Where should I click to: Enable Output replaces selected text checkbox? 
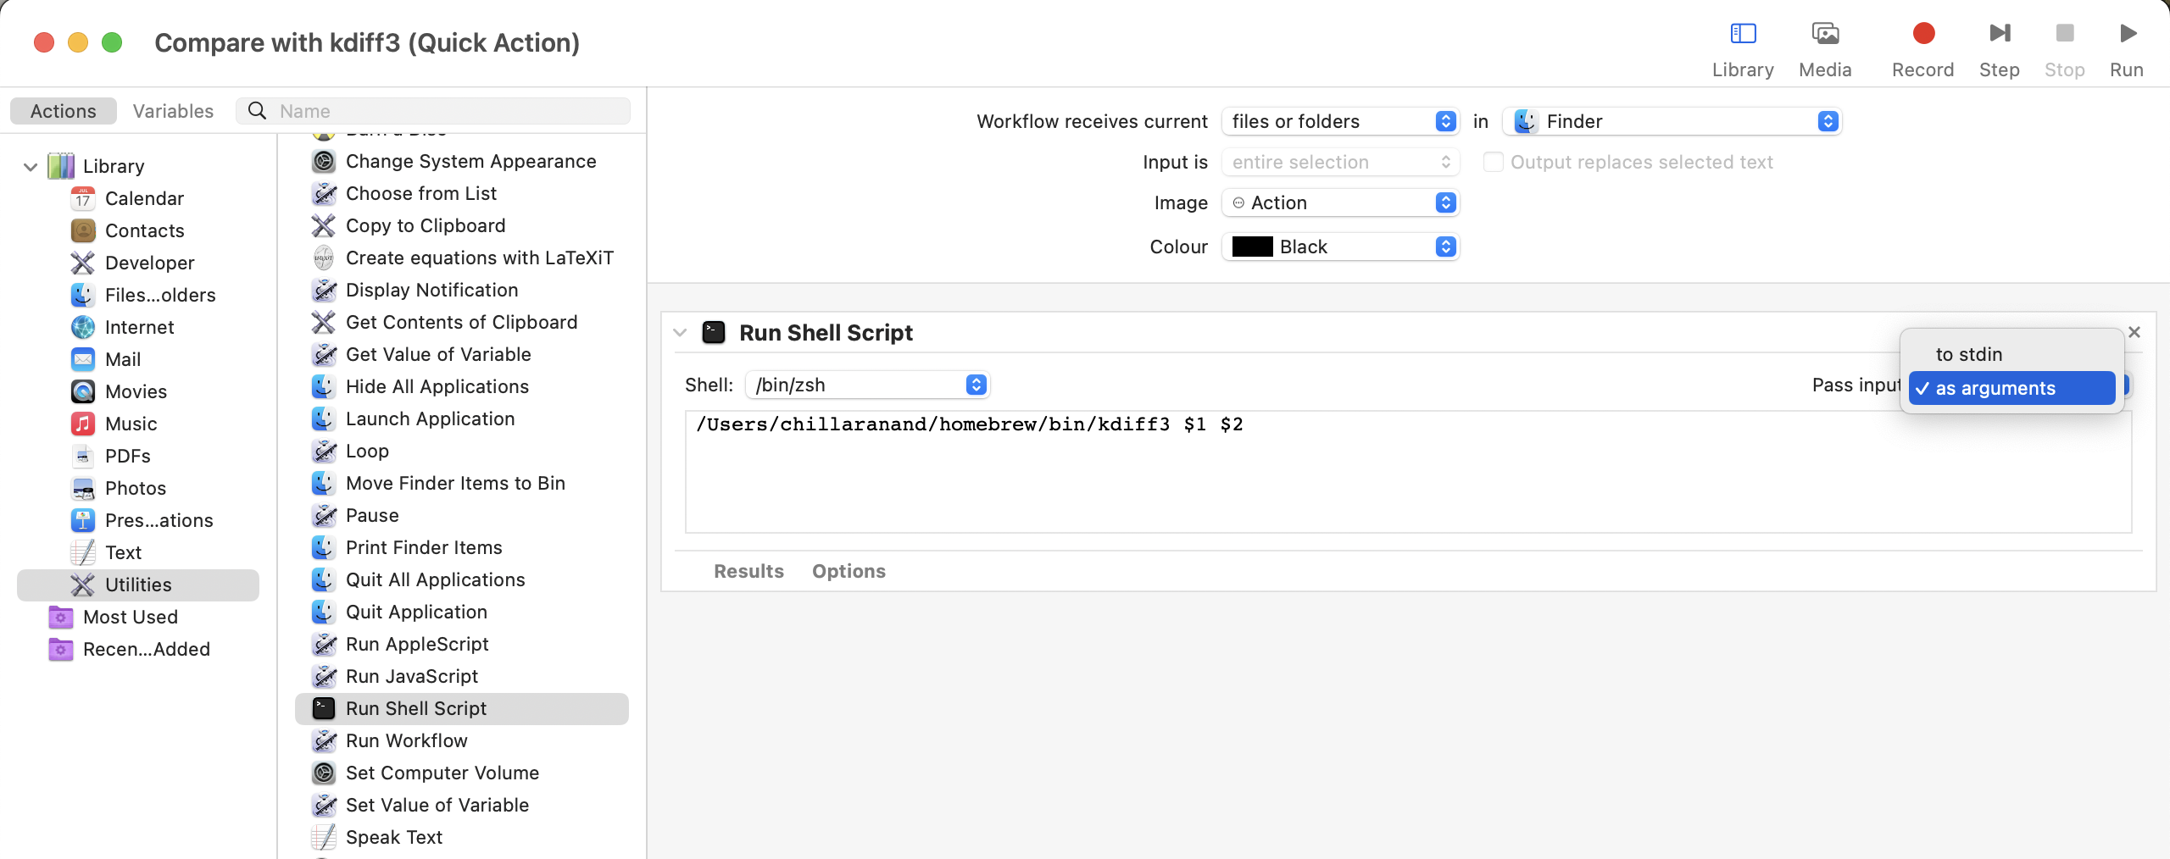pos(1493,162)
